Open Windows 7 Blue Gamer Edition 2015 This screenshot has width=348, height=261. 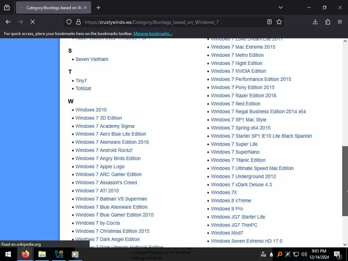tap(115, 215)
